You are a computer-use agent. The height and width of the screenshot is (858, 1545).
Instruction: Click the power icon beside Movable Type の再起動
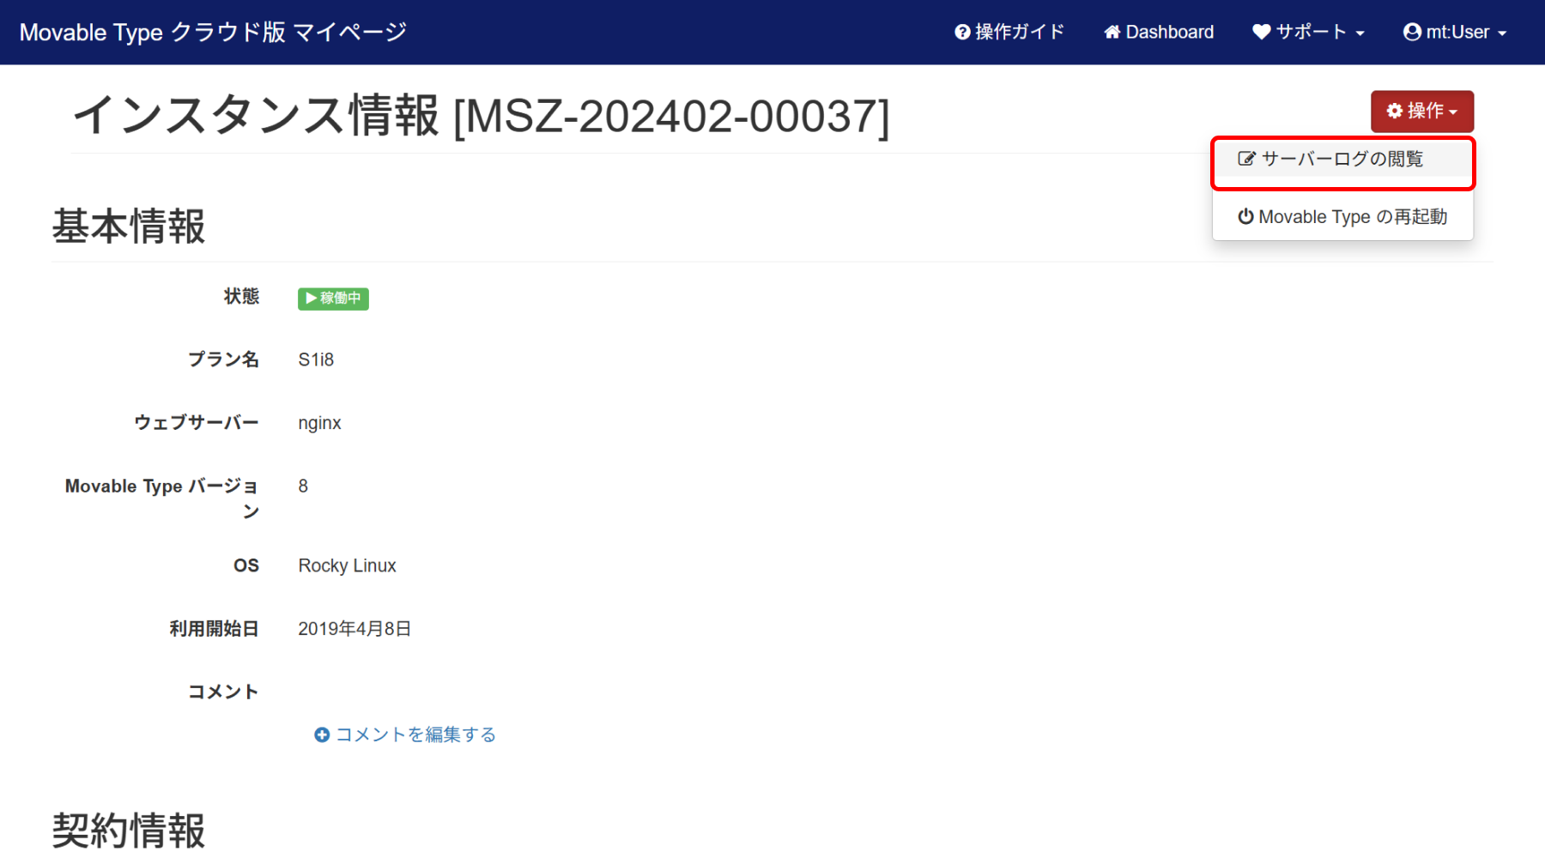click(x=1245, y=217)
